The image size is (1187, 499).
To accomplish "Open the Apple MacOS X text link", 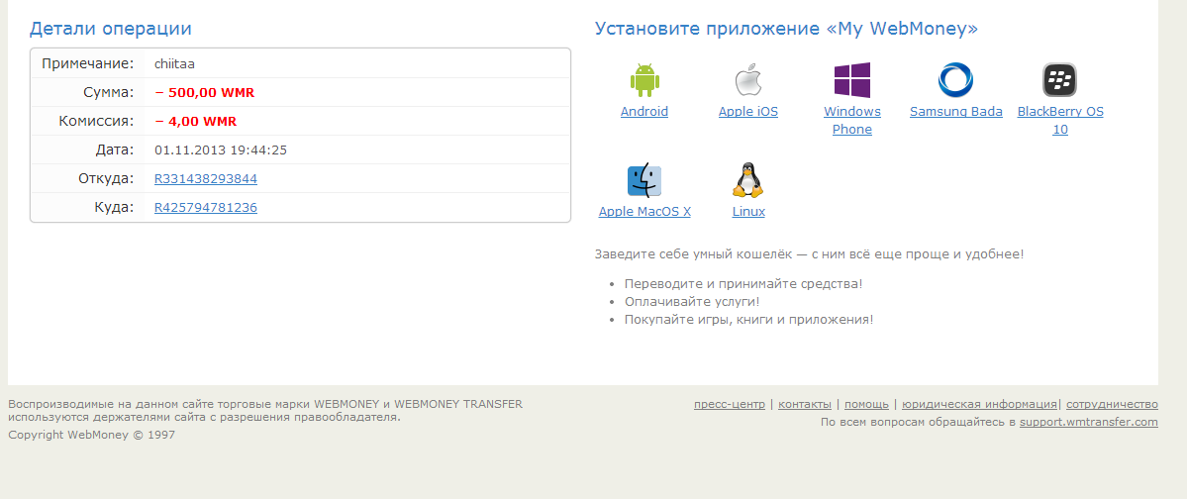I will tap(644, 211).
